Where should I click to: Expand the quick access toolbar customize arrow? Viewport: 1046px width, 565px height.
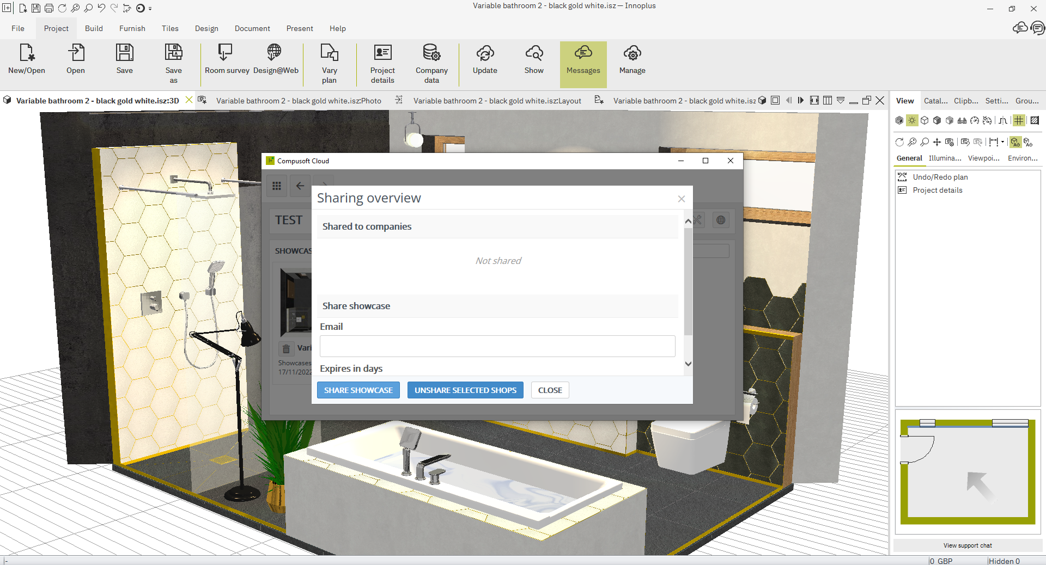point(150,9)
